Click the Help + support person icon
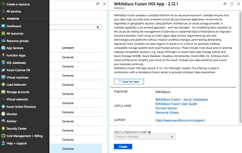The image size is (242, 153). coord(3,143)
